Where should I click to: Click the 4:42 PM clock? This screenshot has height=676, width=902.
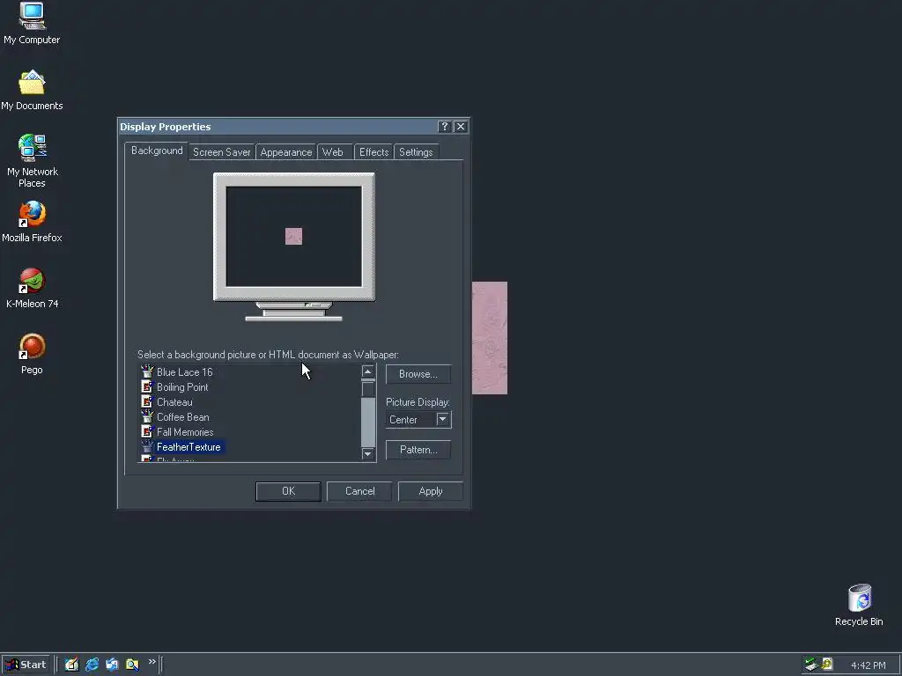(868, 665)
